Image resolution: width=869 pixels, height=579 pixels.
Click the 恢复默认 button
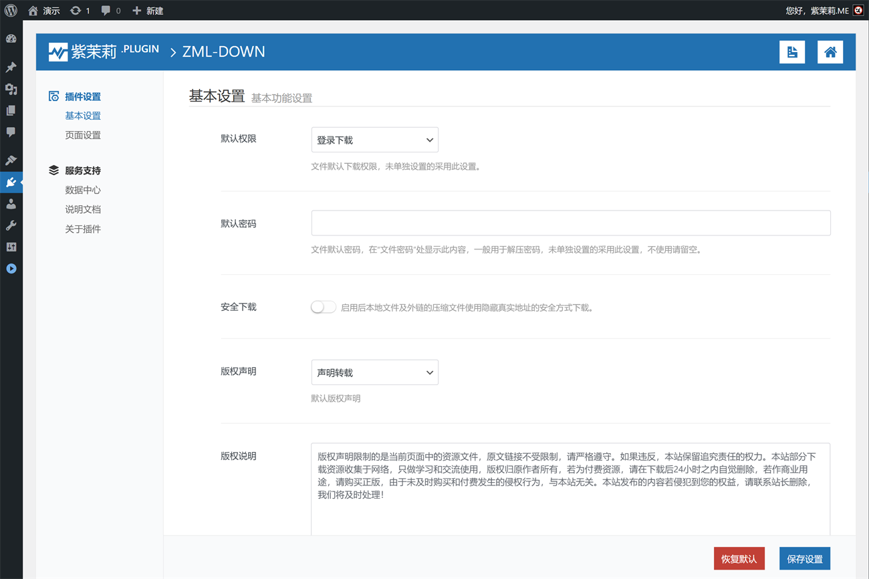click(739, 559)
